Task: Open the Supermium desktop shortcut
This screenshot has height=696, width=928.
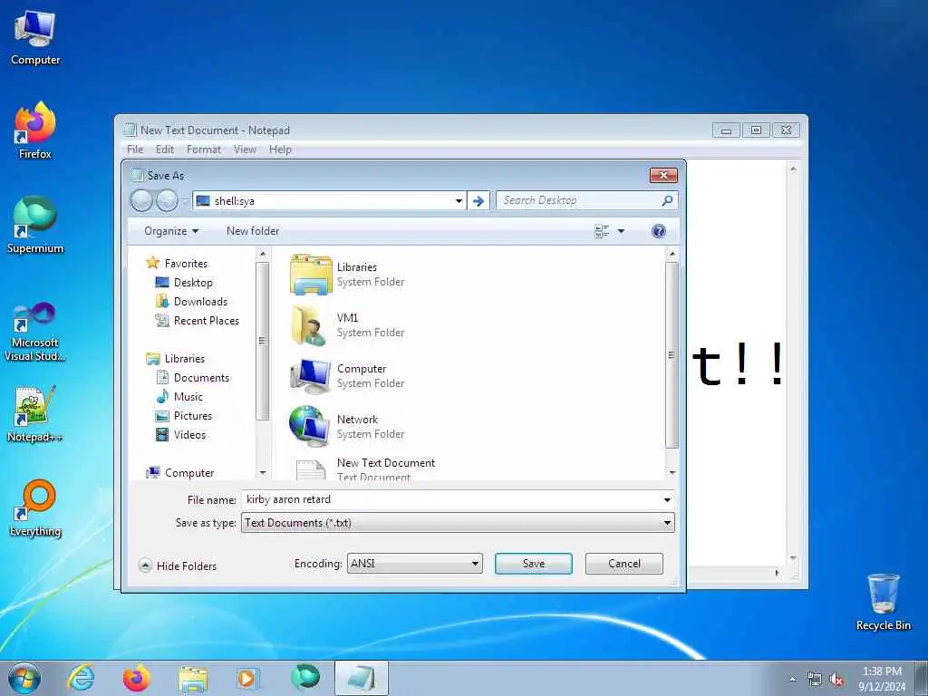Action: click(35, 225)
